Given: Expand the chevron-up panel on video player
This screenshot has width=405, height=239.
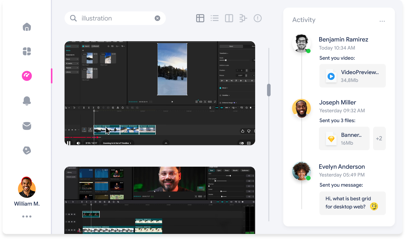Looking at the screenshot, I should pos(166,143).
